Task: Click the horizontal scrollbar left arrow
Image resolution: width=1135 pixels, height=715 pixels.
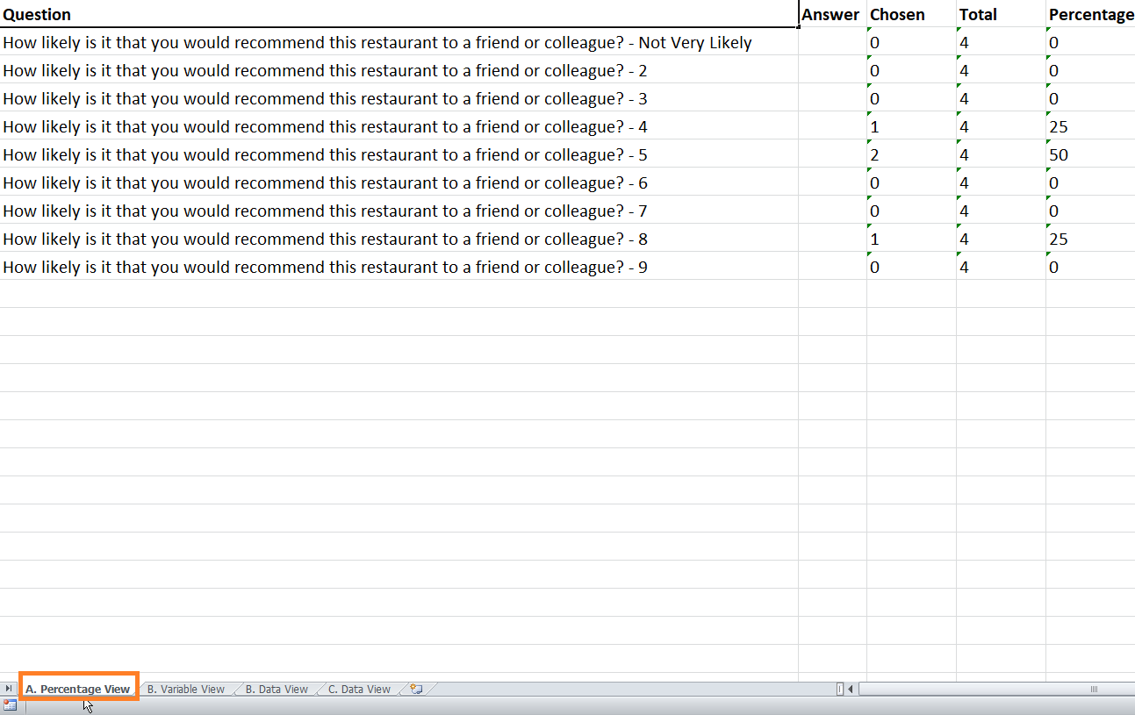Action: coord(851,690)
